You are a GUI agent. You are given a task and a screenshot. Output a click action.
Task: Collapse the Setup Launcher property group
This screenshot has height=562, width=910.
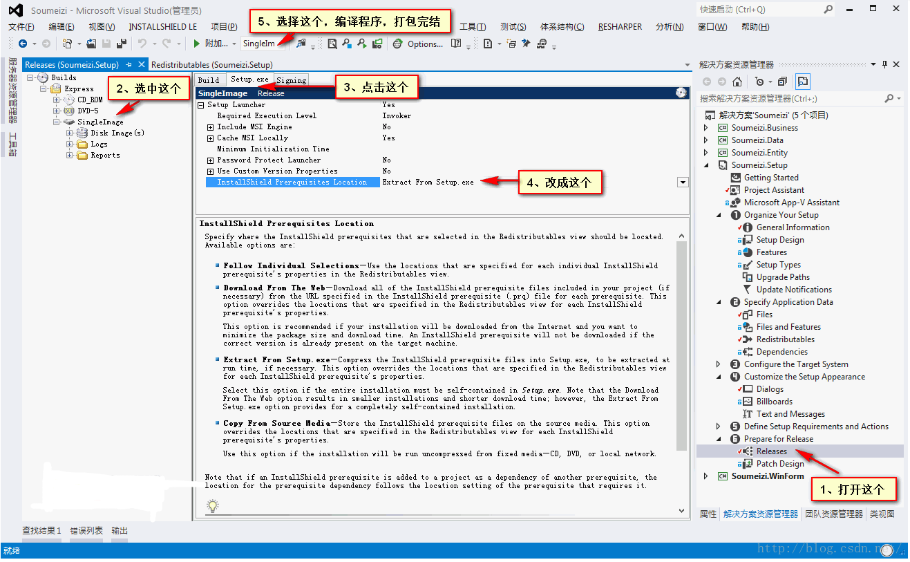(x=201, y=105)
